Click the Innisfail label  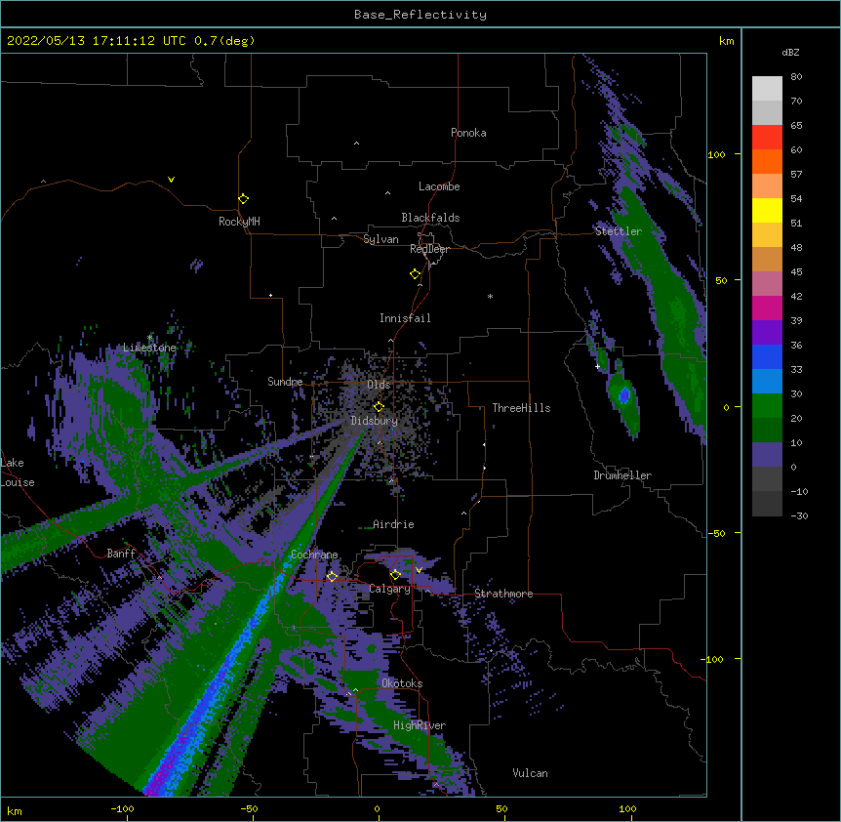point(405,318)
